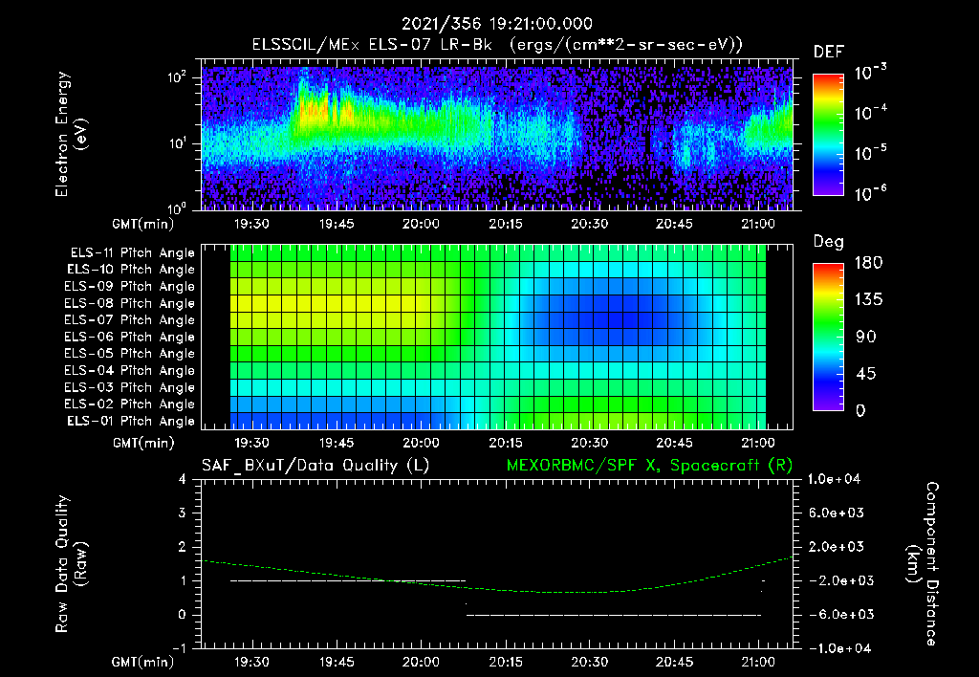
Task: Click the 45 value on the Deg scale
Action: pos(864,374)
